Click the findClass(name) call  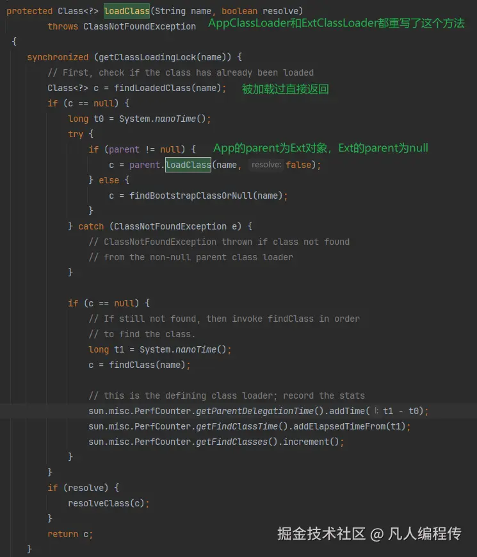(x=147, y=365)
